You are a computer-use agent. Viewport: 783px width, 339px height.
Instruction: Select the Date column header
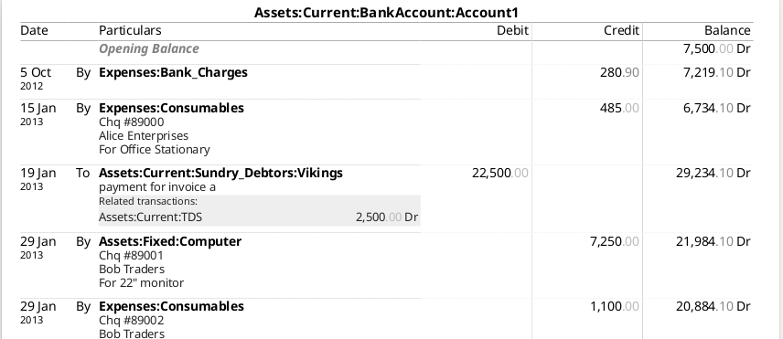(34, 30)
